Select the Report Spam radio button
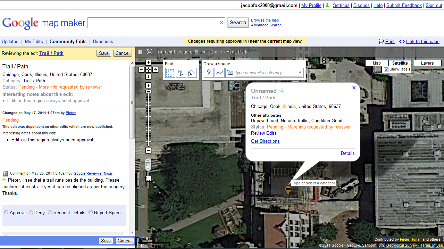This screenshot has width=444, height=249. click(x=91, y=212)
